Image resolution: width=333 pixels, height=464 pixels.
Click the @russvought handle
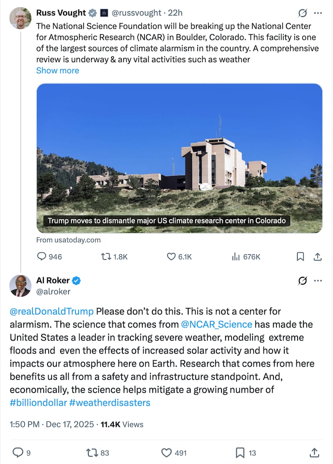coord(135,13)
